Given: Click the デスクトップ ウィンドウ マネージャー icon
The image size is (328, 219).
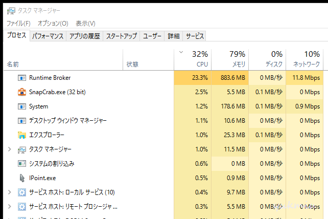Looking at the screenshot, I should coord(22,121).
